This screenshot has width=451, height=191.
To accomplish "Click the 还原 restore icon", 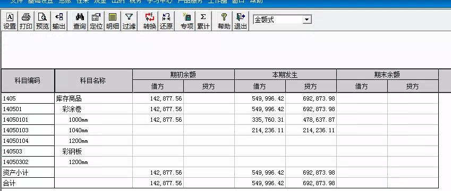I will (x=166, y=21).
